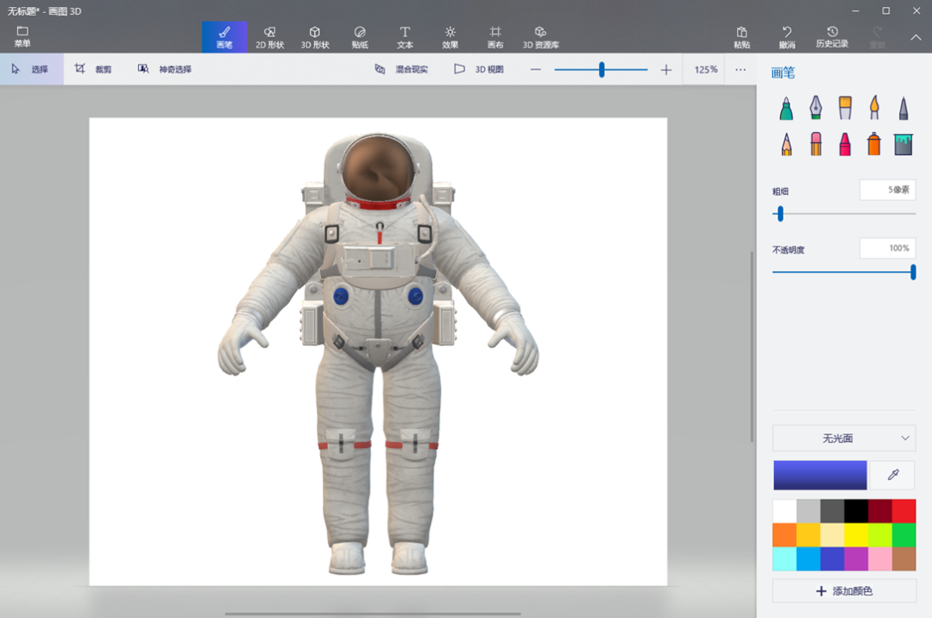This screenshot has height=618, width=932.
Task: Open the 贴纸 (Stickers) tab
Action: click(x=360, y=37)
